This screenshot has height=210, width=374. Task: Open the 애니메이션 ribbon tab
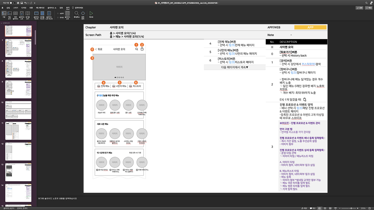(40, 8)
